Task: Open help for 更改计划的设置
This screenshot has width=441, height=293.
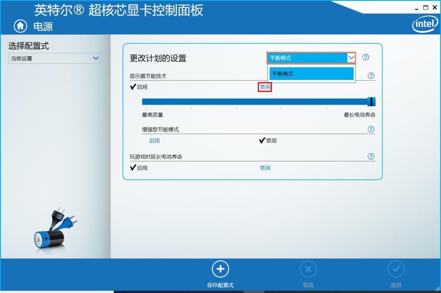Action: 365,58
